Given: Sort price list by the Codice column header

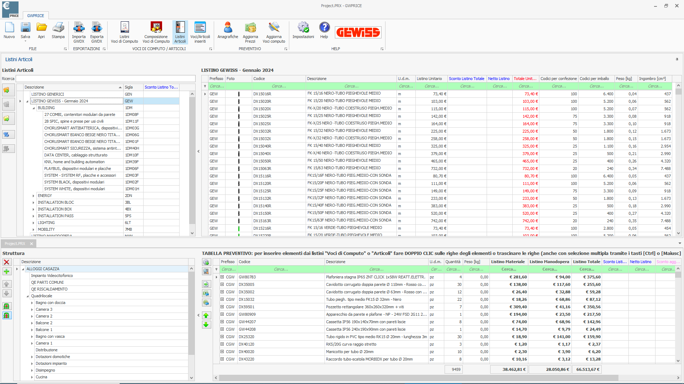Looking at the screenshot, I should coord(279,79).
